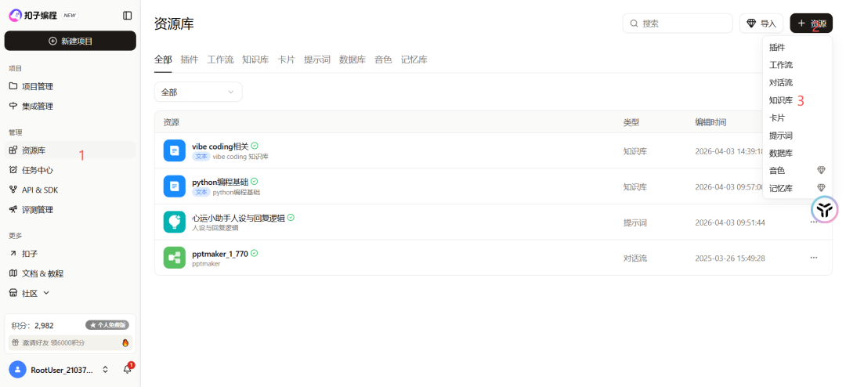Screen dimensions: 846x387
Task: Click the vibe coding相关 document icon
Action: click(x=174, y=150)
